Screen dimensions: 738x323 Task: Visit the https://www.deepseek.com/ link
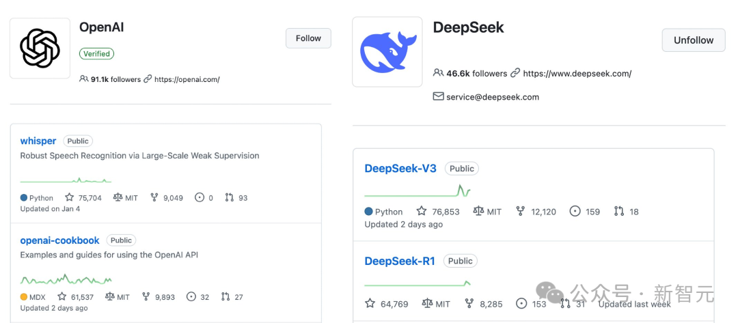(577, 73)
